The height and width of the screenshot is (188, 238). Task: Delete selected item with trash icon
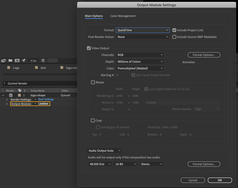[x=43, y=61]
